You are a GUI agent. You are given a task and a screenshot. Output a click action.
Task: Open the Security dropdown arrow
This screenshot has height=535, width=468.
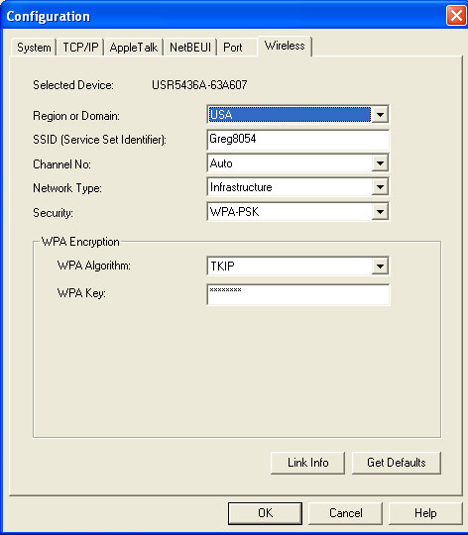[380, 212]
